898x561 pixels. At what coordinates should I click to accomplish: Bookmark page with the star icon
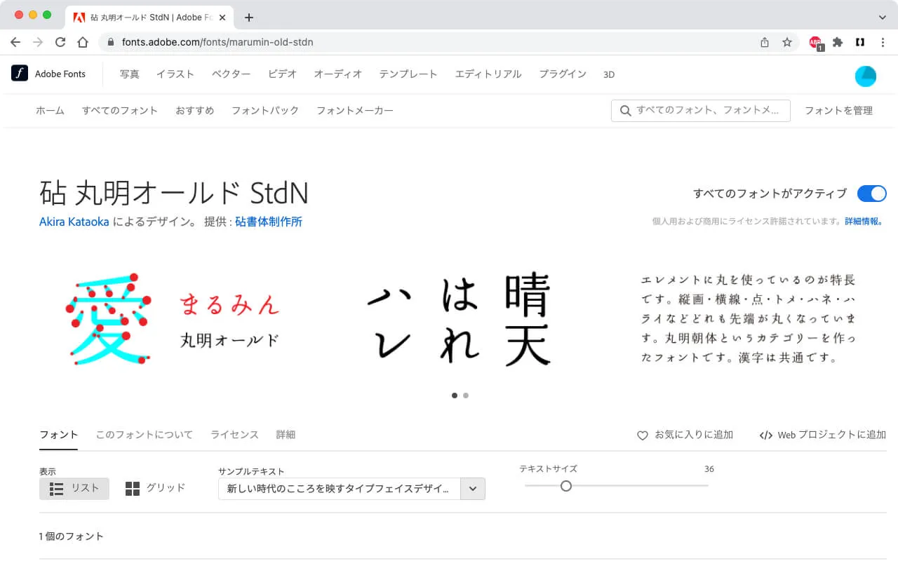tap(787, 42)
